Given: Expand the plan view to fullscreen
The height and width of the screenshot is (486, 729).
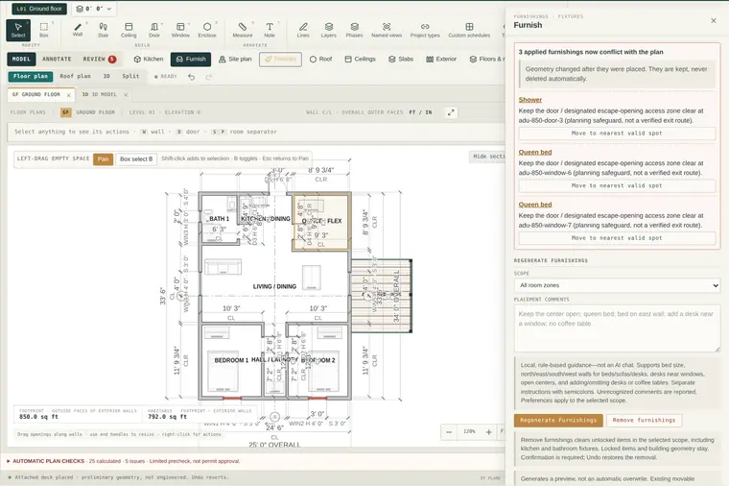Looking at the screenshot, I should [451, 112].
